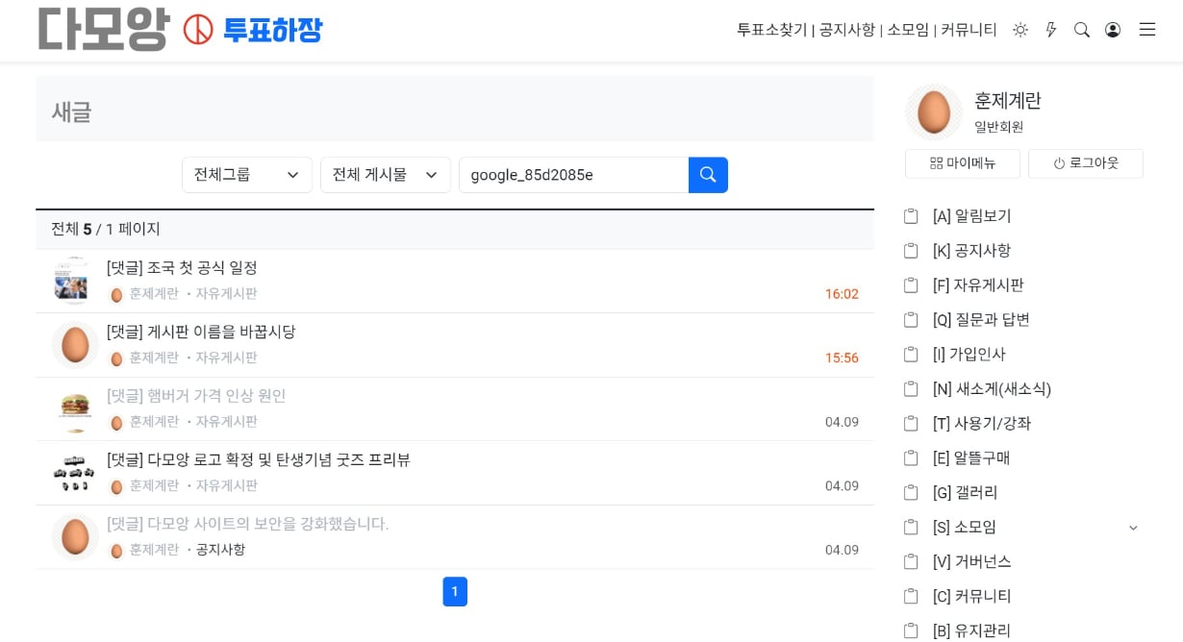Expand the [S] 소모임 submenu chevron

coord(1133,528)
